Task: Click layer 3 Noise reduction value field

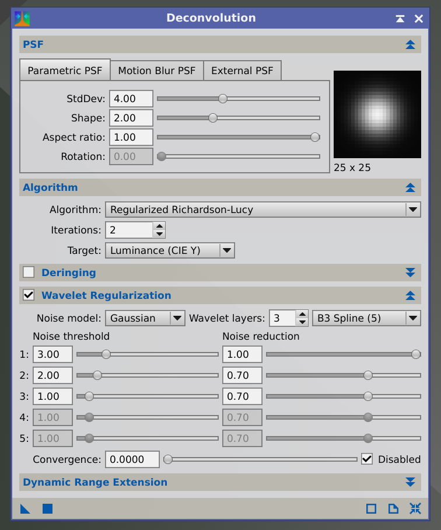Action: click(243, 396)
